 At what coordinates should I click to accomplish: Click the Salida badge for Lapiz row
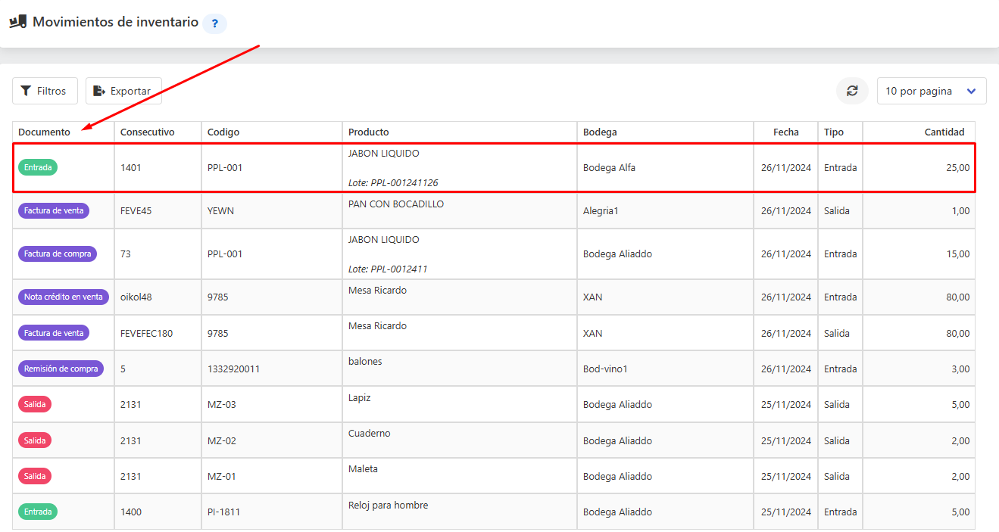[35, 404]
